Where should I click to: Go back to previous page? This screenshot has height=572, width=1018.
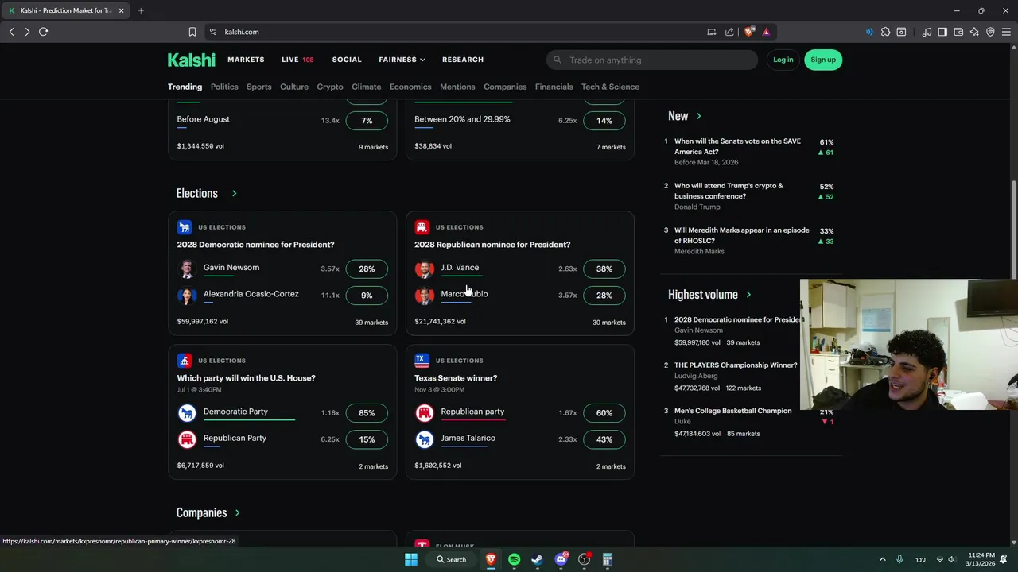click(11, 32)
